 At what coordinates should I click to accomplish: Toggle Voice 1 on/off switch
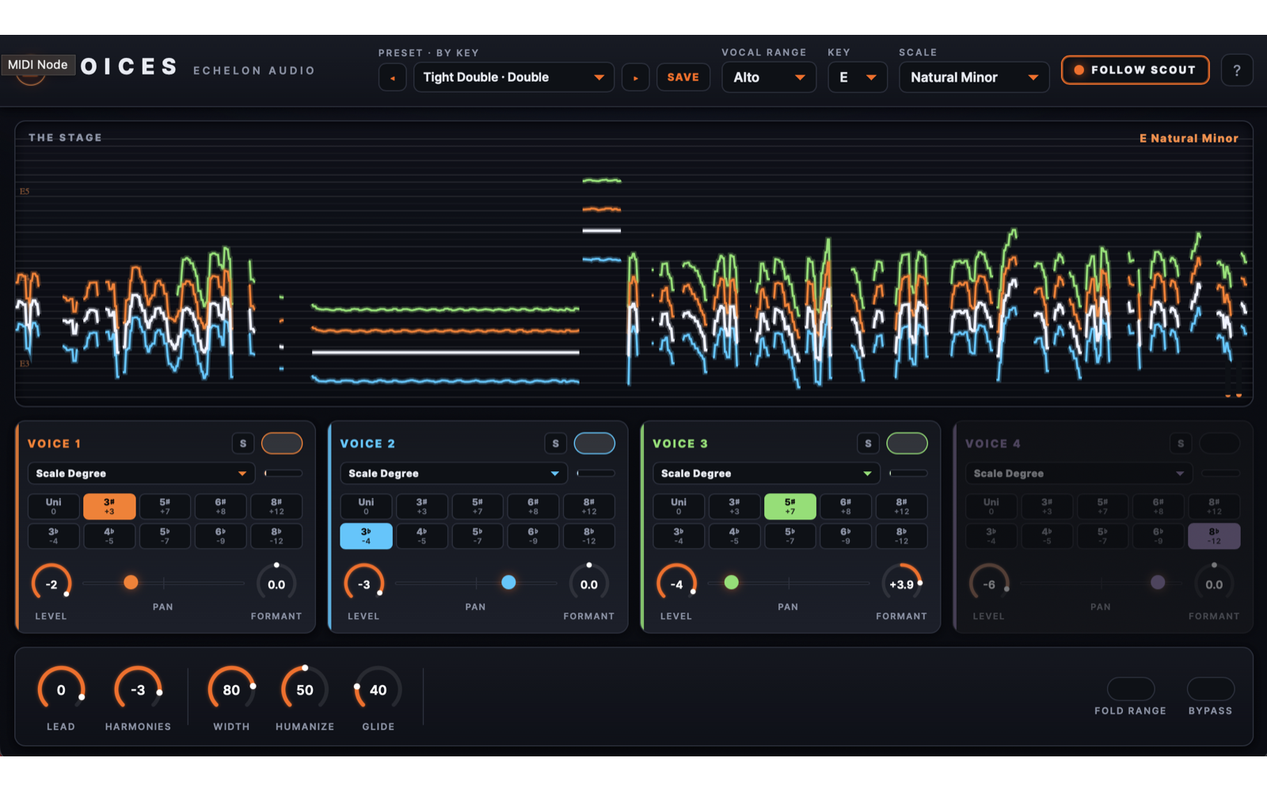click(282, 444)
